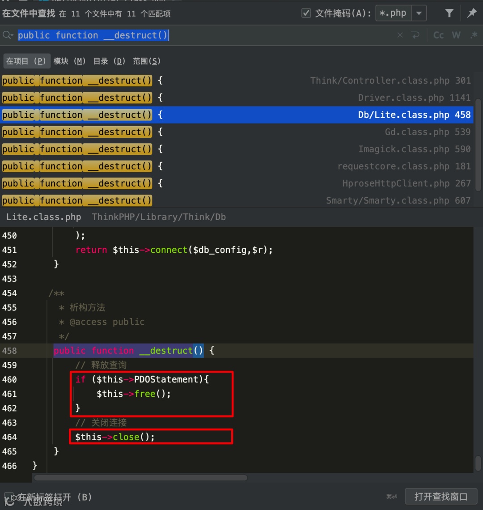Click the $this->close(); code line

[x=115, y=437]
